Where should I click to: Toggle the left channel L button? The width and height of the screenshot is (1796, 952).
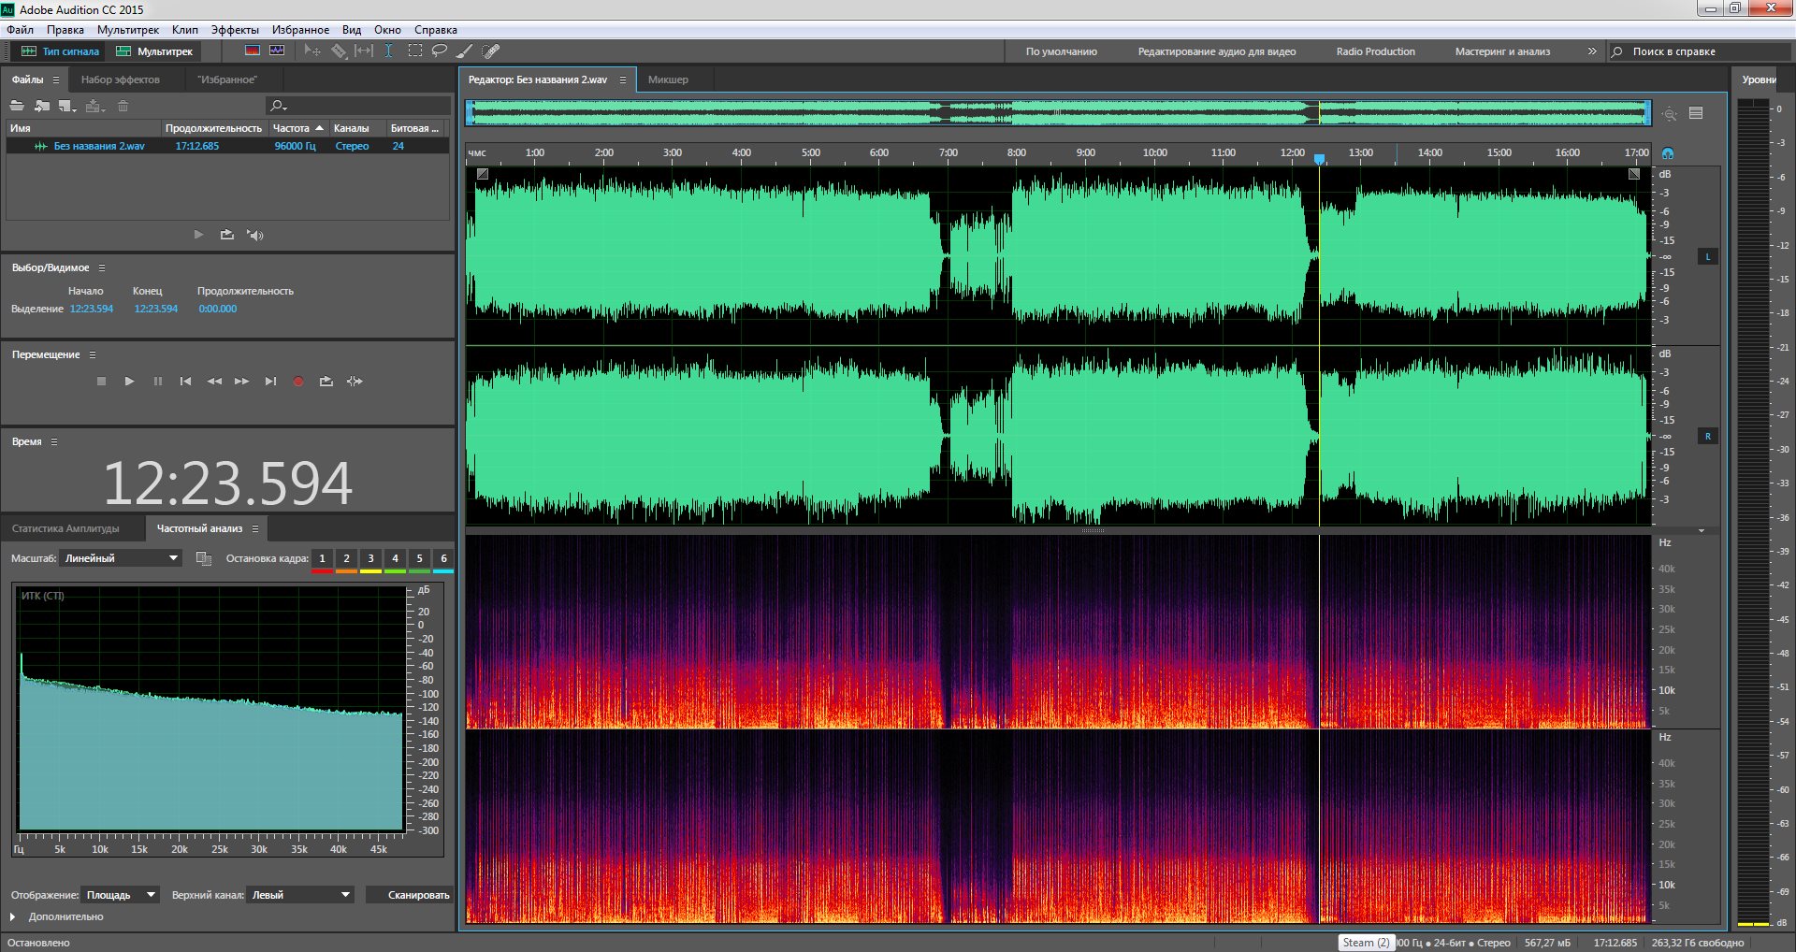pos(1707,257)
